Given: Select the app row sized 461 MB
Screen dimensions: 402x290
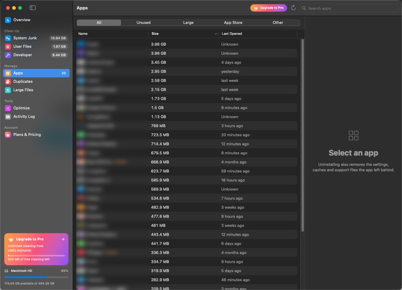Looking at the screenshot, I should pyautogui.click(x=187, y=226).
